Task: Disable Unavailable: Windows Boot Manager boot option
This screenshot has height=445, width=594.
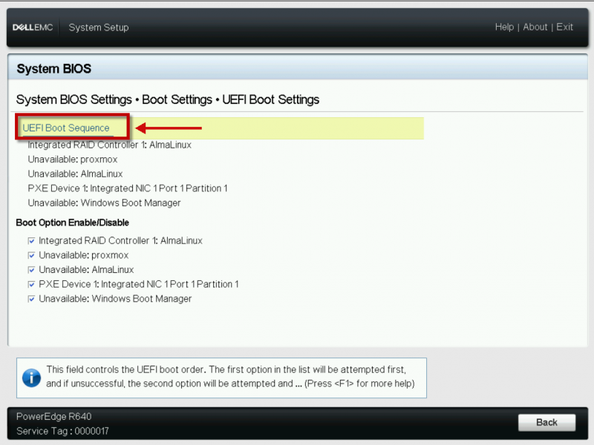Action: click(x=31, y=299)
